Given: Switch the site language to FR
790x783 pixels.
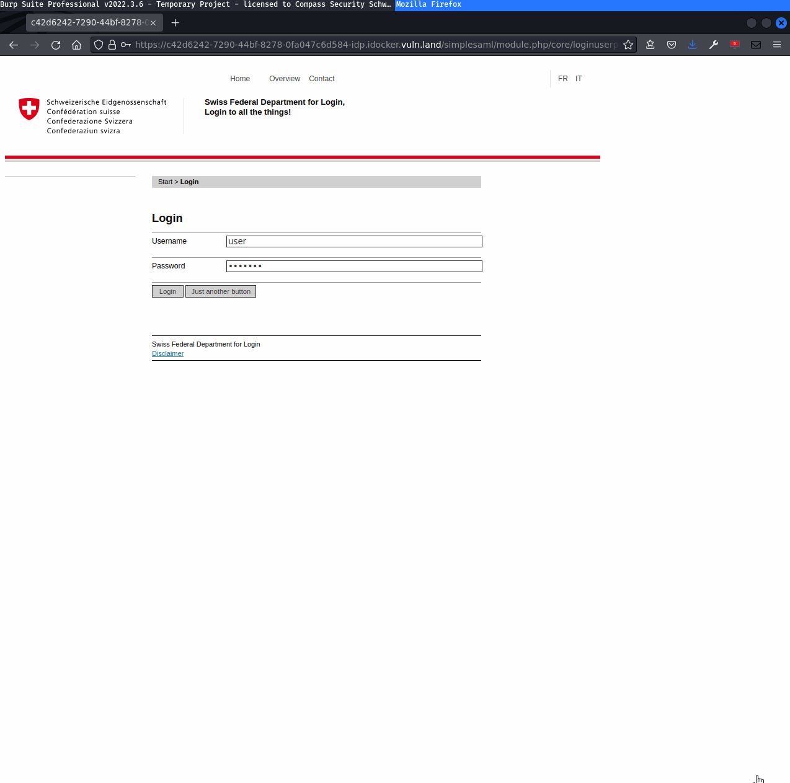Looking at the screenshot, I should click(562, 79).
